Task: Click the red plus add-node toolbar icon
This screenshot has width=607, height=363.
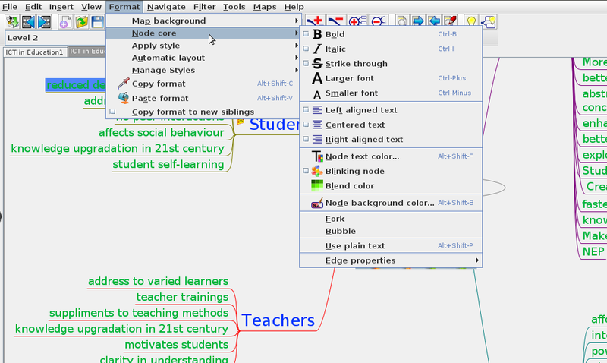Action: click(315, 21)
